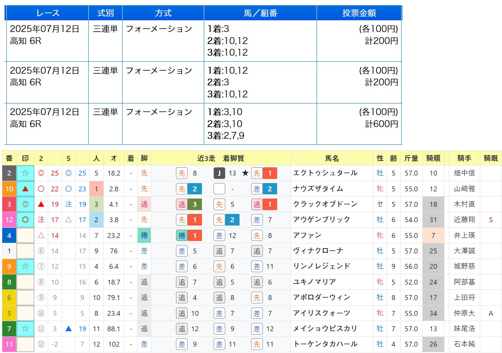
Task: Click the 騎手 column header
Action: point(464,158)
